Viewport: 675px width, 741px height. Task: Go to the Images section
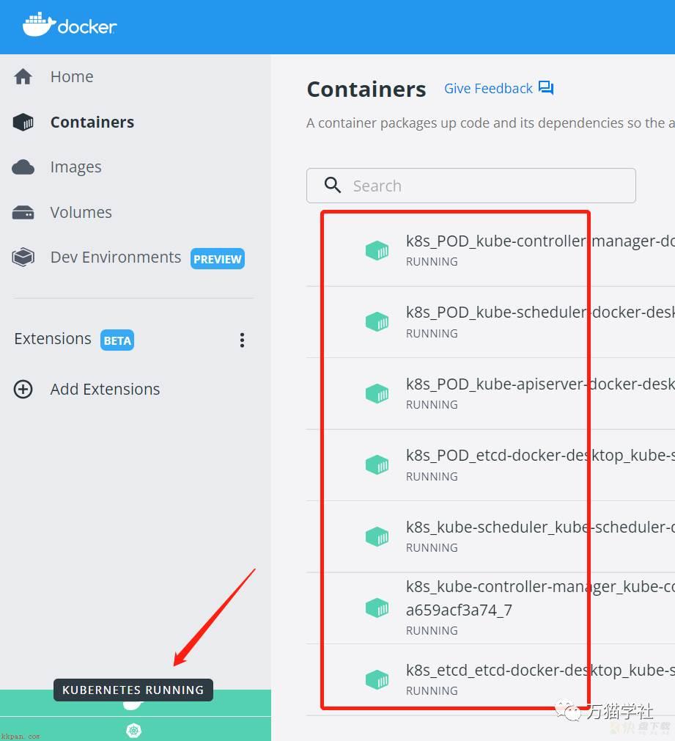[x=76, y=167]
